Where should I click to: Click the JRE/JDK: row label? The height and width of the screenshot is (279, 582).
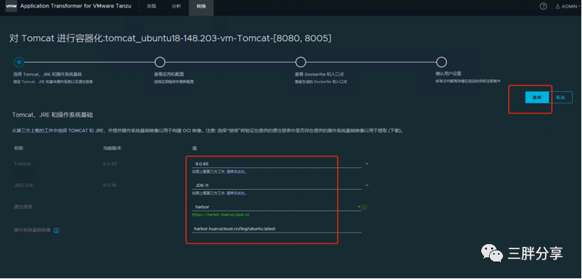tap(23, 185)
